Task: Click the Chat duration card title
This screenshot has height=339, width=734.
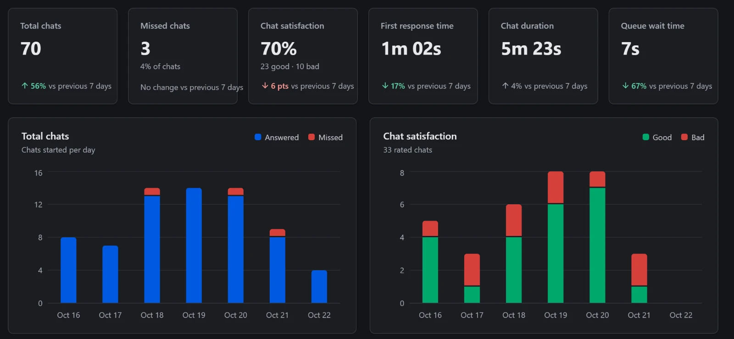Action: tap(527, 26)
